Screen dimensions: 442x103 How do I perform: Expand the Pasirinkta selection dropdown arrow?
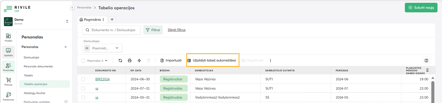click(106, 61)
